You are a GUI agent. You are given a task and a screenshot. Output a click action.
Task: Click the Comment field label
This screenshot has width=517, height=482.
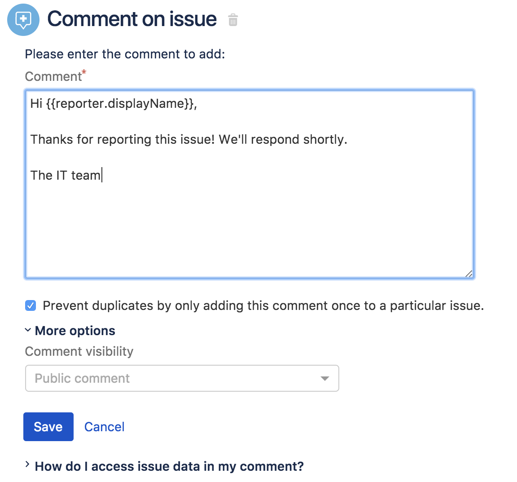click(x=53, y=77)
